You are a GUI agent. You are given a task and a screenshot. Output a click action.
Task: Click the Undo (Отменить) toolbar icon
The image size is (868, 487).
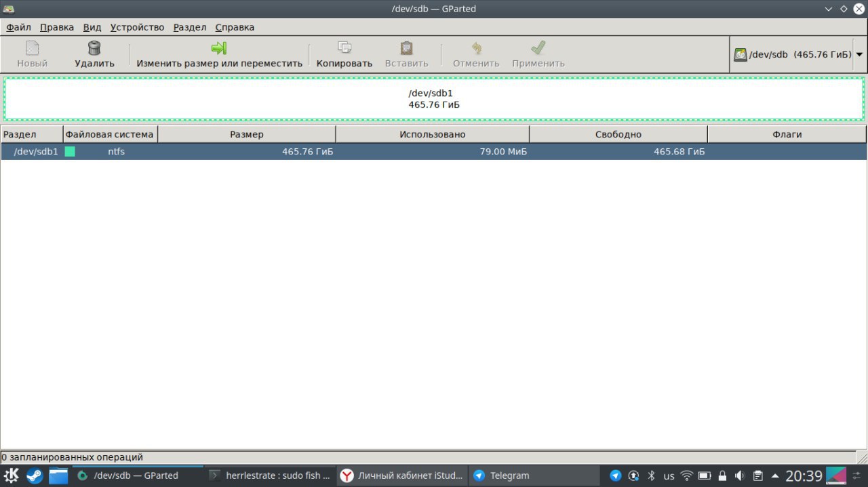point(476,48)
